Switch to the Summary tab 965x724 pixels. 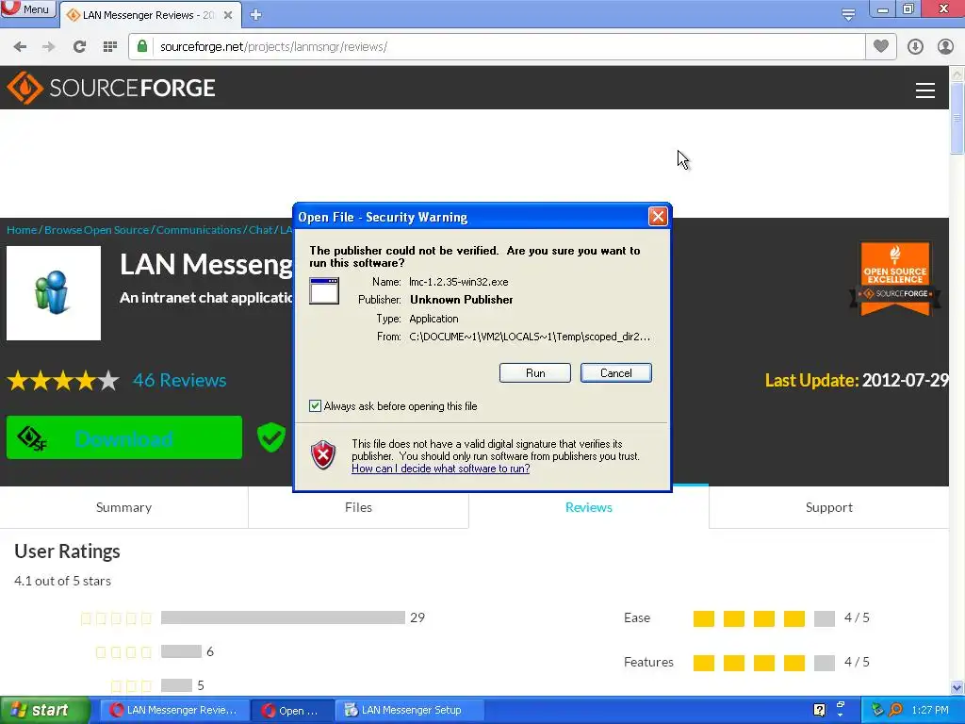[x=123, y=507]
